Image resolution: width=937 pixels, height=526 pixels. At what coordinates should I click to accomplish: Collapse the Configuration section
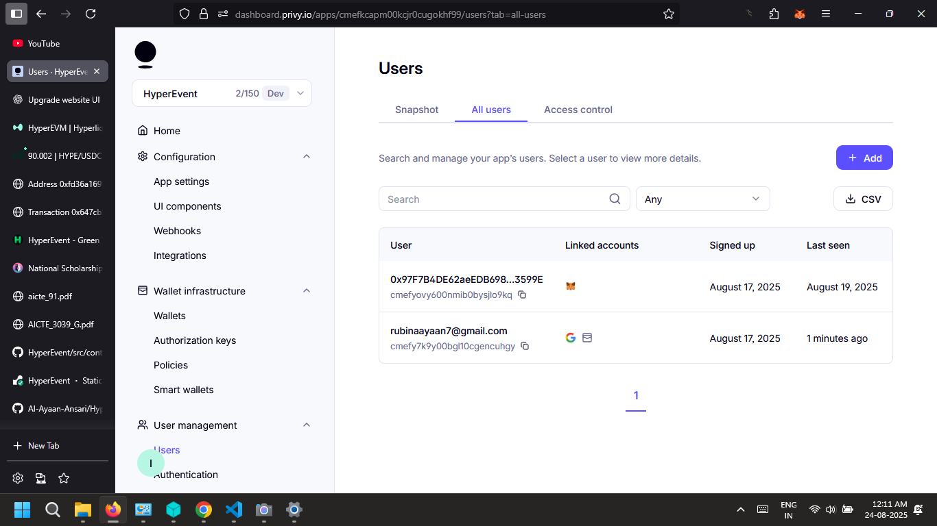click(307, 156)
